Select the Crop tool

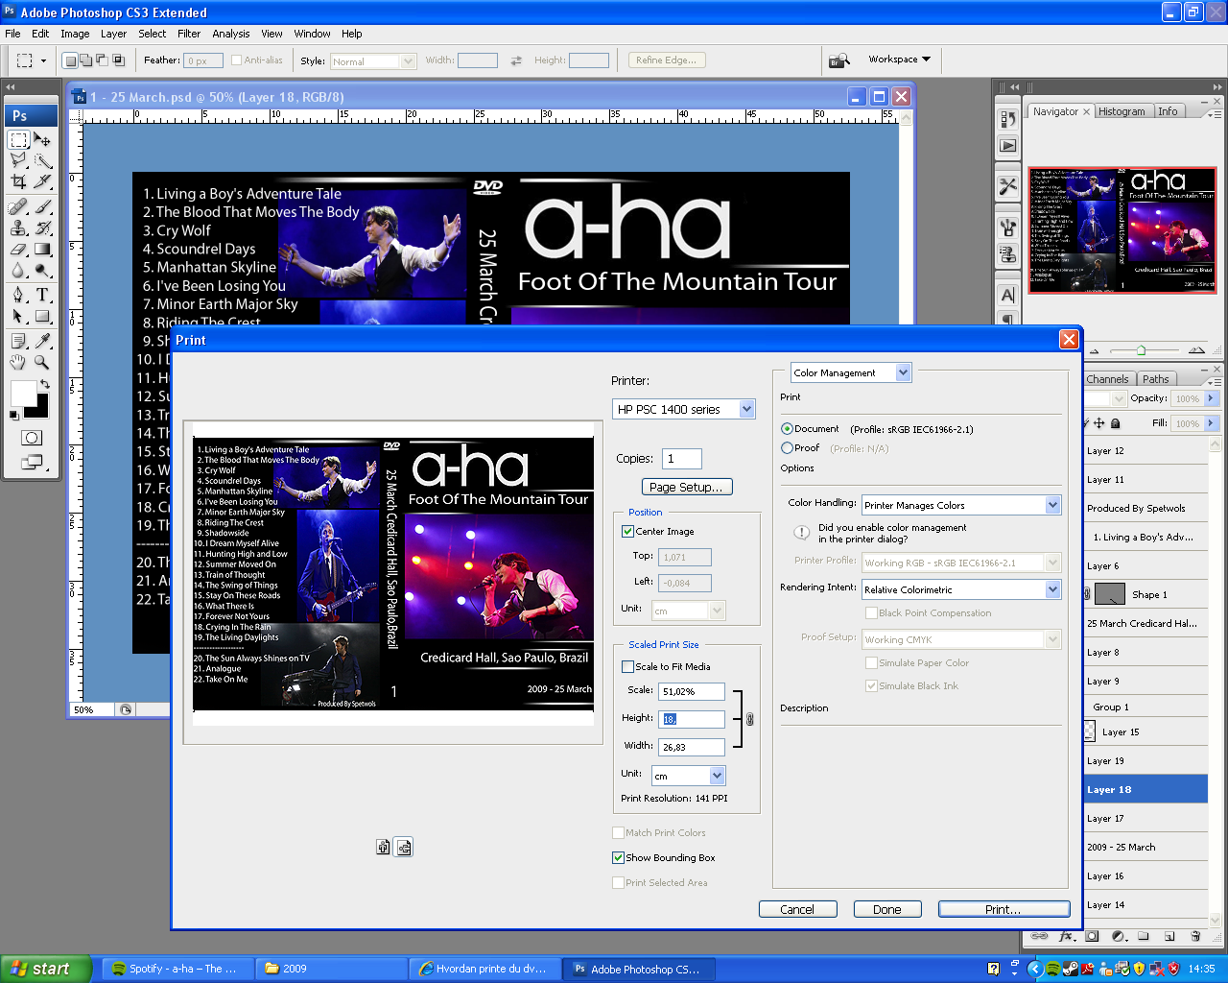pos(18,180)
